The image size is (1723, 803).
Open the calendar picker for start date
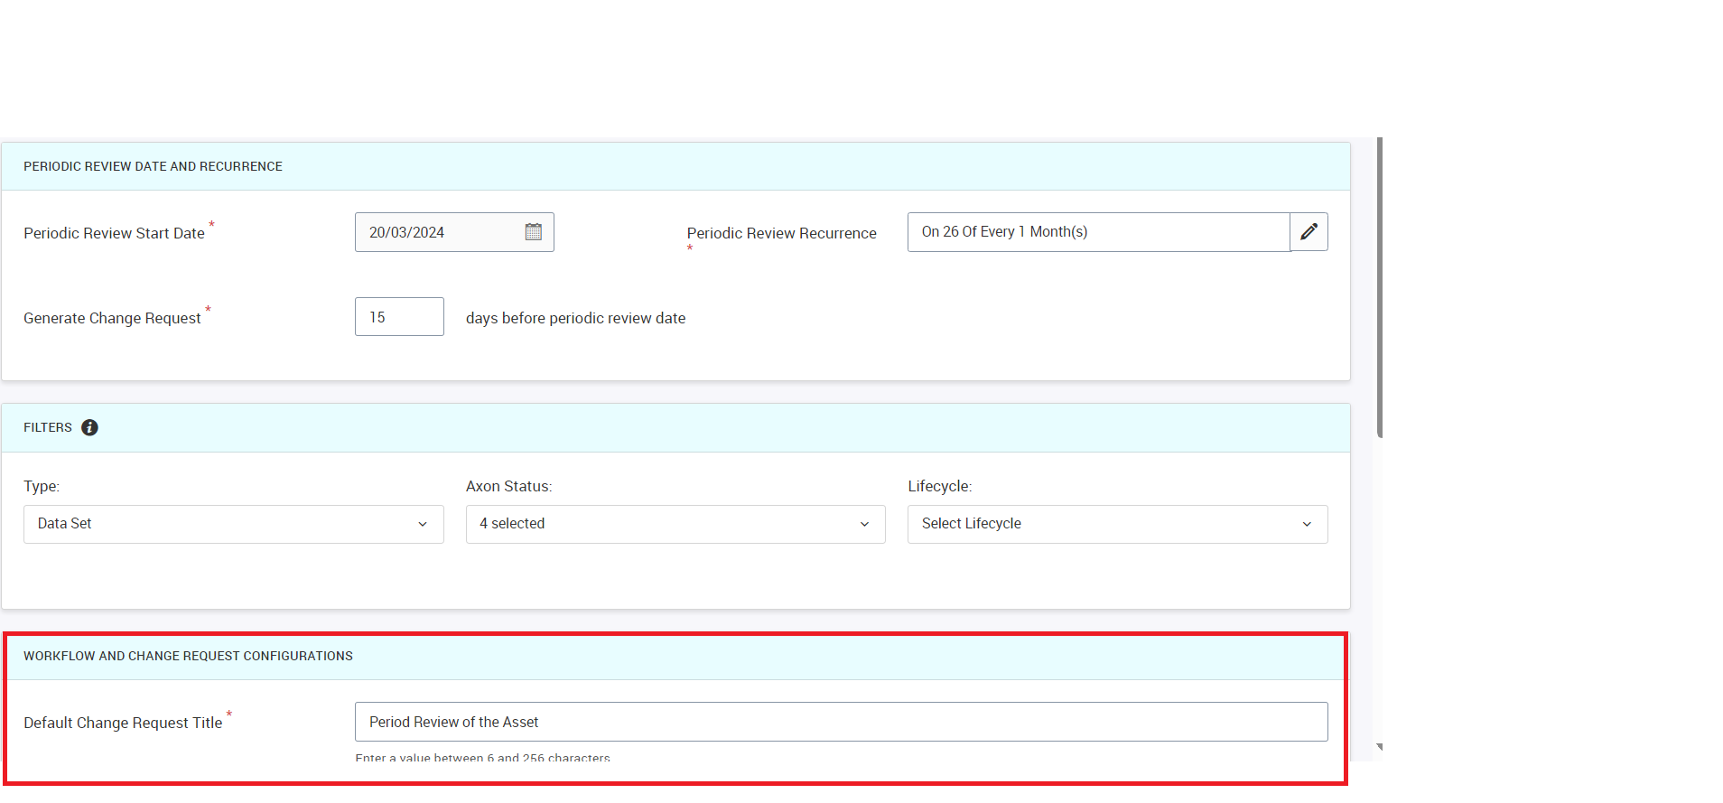tap(534, 232)
